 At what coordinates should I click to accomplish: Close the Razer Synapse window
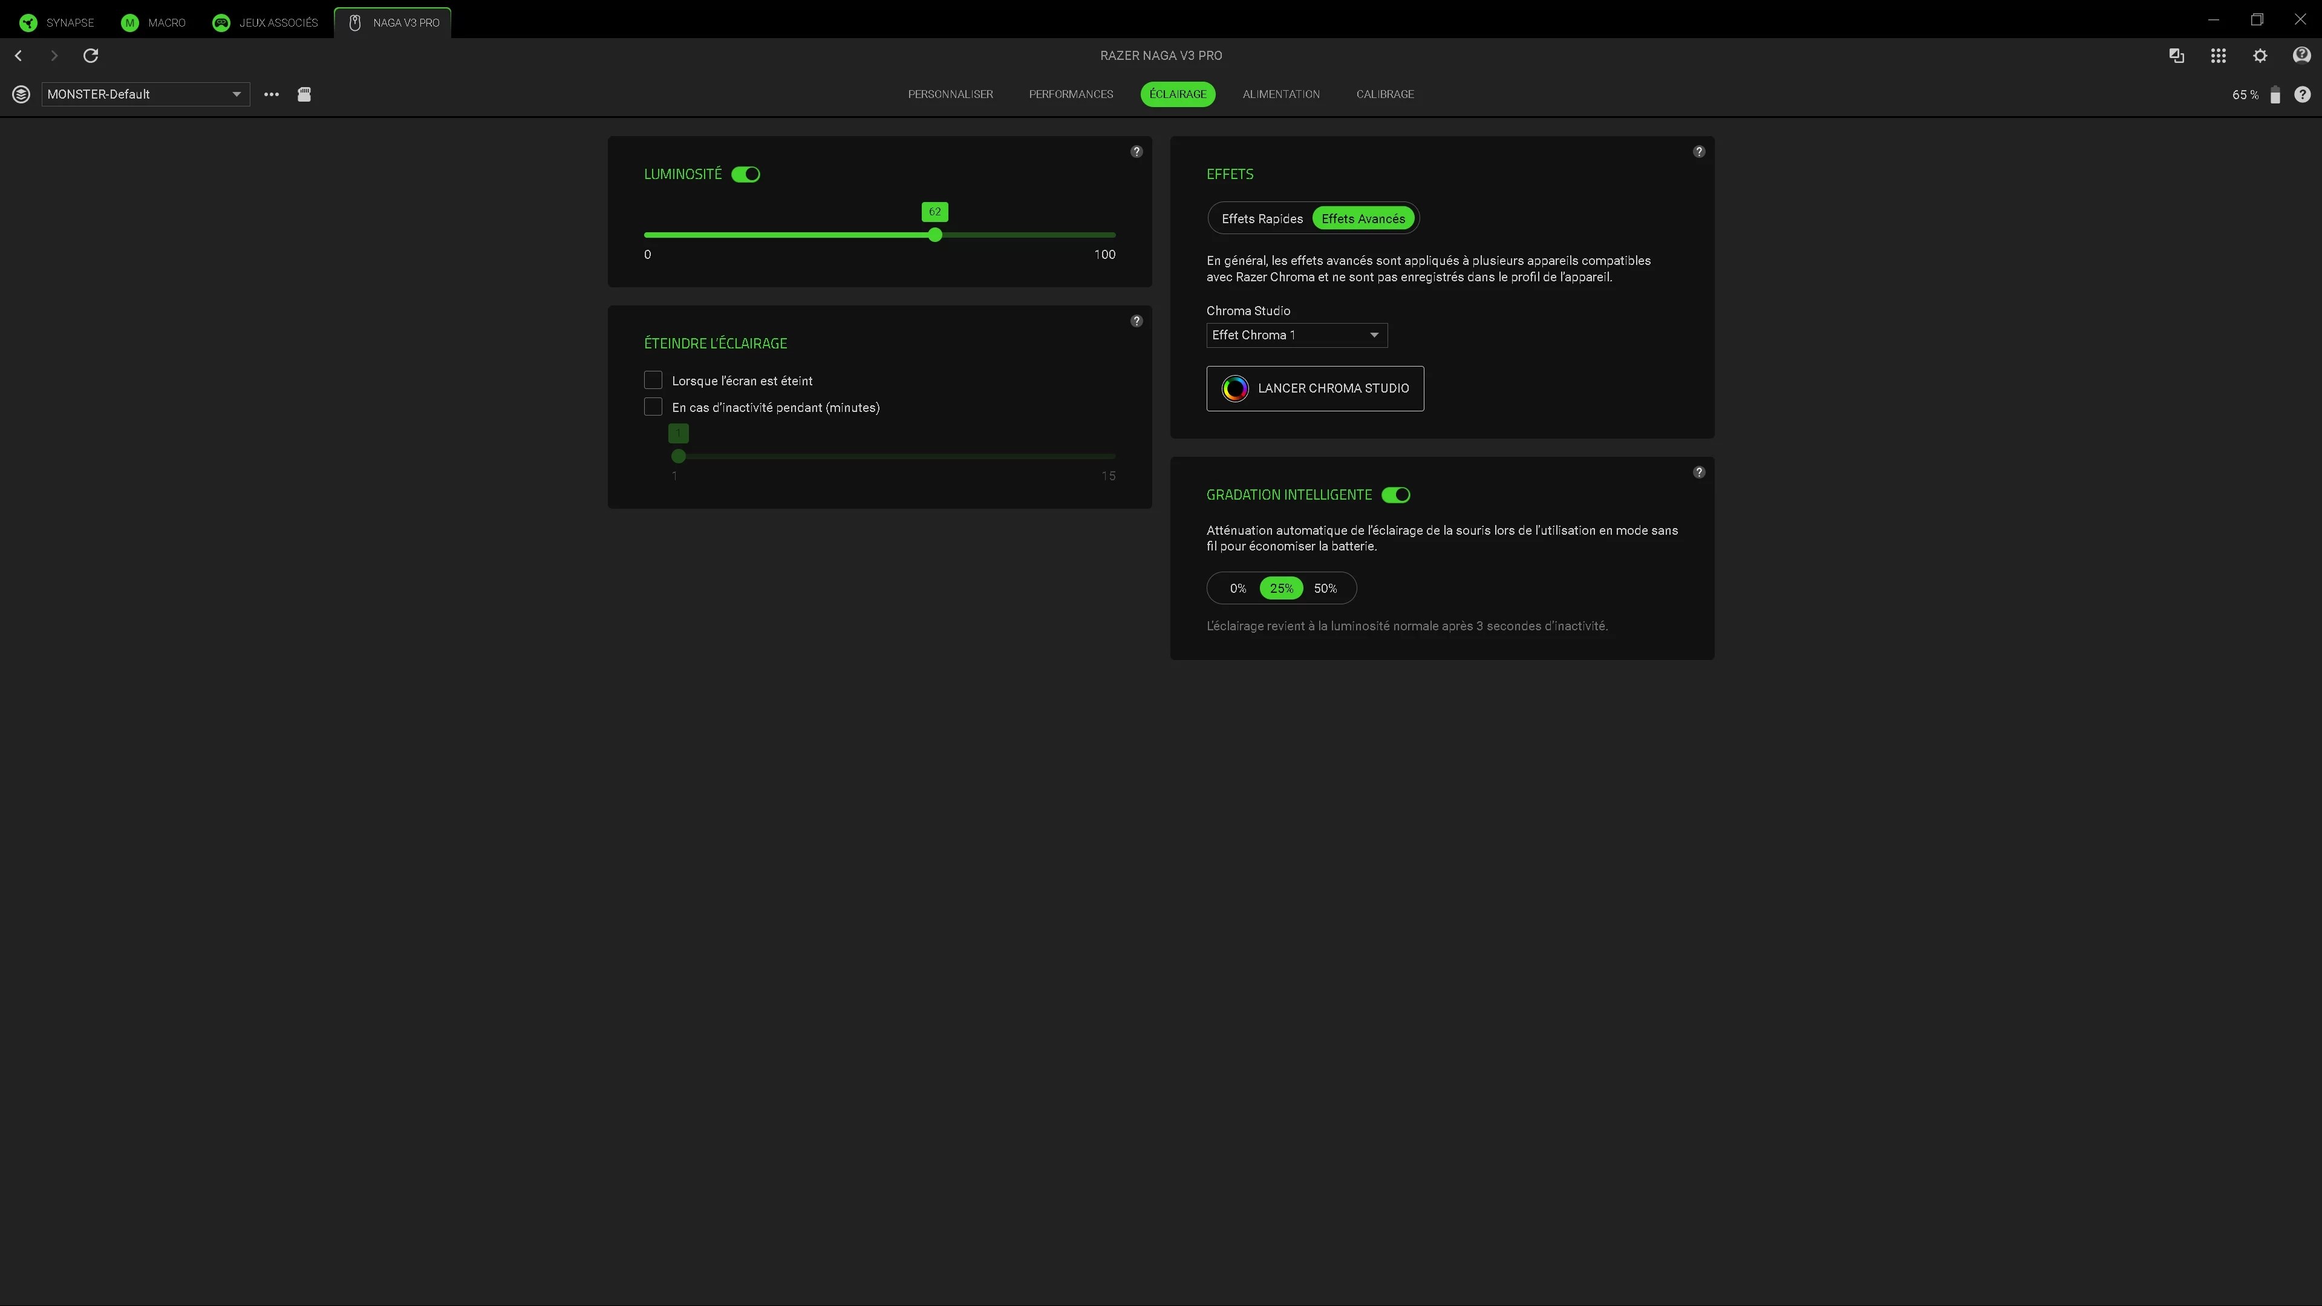click(2300, 20)
